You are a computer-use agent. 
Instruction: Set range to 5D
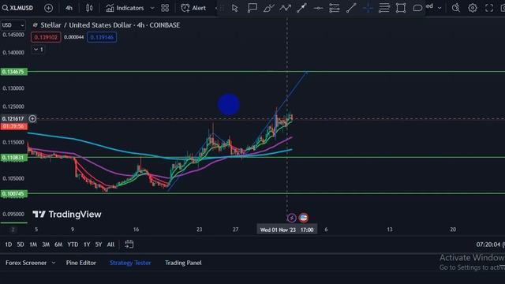click(21, 245)
